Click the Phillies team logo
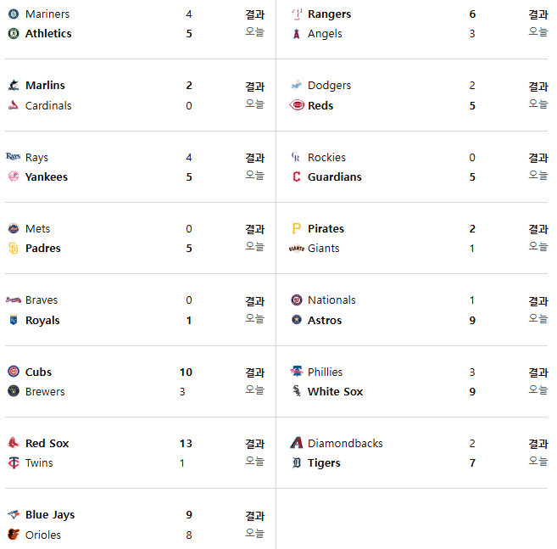The image size is (557, 549). pyautogui.click(x=297, y=372)
